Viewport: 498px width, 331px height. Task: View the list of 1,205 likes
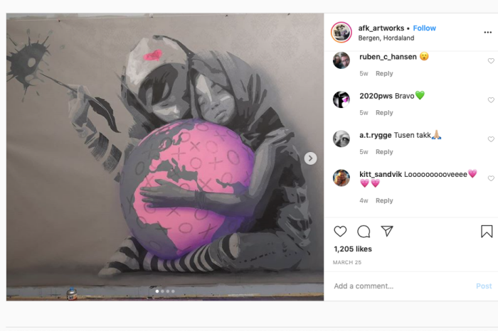[353, 249]
